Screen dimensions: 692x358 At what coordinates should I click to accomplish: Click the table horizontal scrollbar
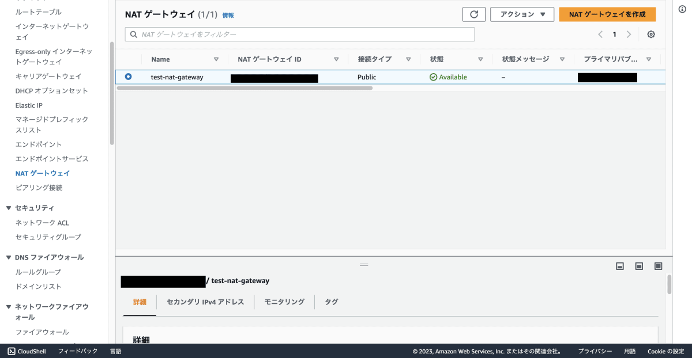coord(245,88)
